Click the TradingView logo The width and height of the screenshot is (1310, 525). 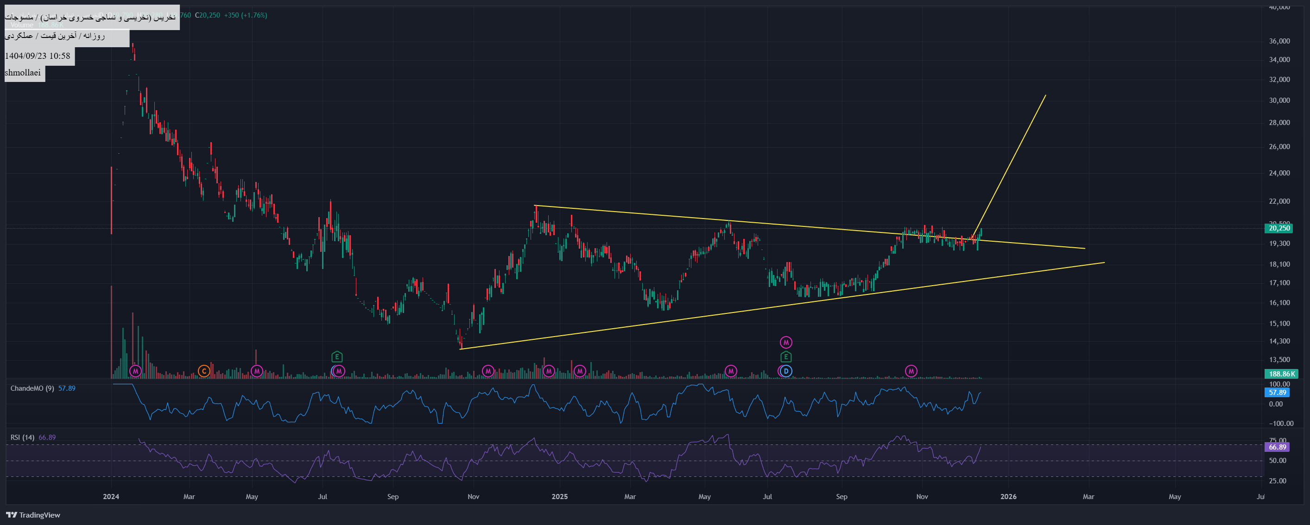click(x=33, y=515)
